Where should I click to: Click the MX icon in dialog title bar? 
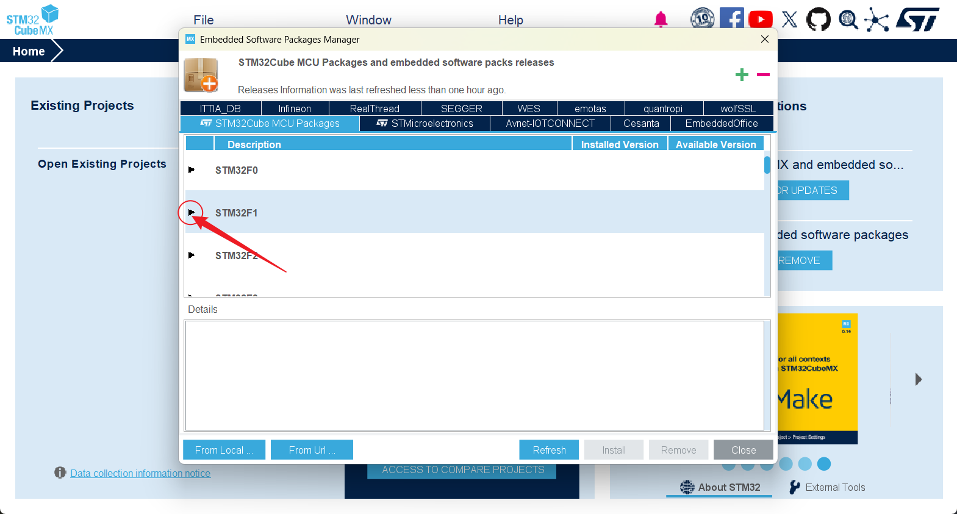tap(190, 39)
